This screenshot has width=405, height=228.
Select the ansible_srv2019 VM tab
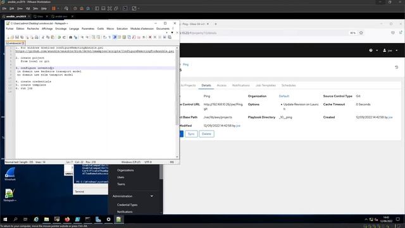[x=16, y=16]
